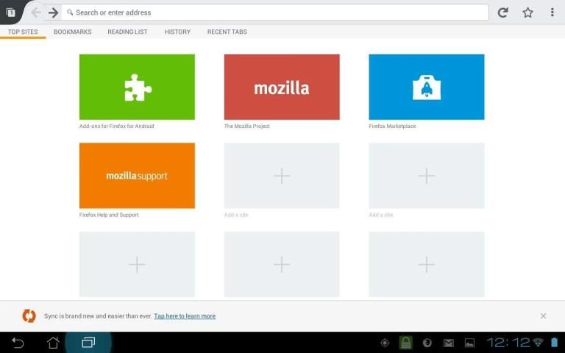Tap the orange Sync icon
The image size is (565, 353).
point(29,316)
